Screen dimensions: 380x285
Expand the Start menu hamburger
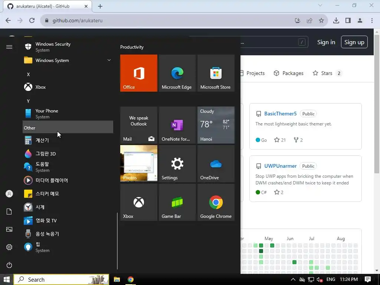point(9,47)
